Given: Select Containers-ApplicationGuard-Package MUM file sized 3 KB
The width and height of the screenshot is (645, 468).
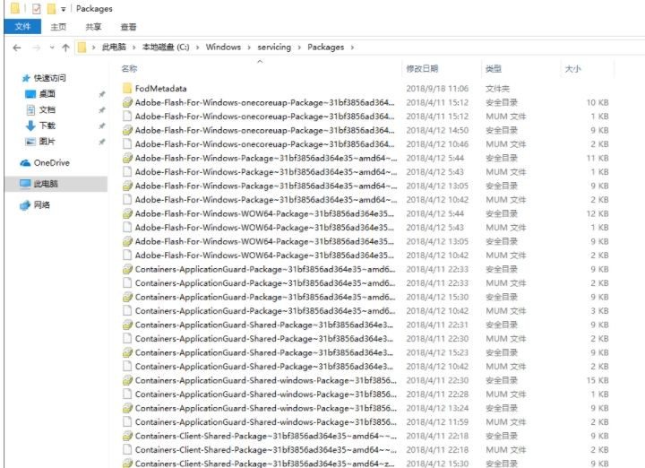Looking at the screenshot, I should click(x=265, y=311).
